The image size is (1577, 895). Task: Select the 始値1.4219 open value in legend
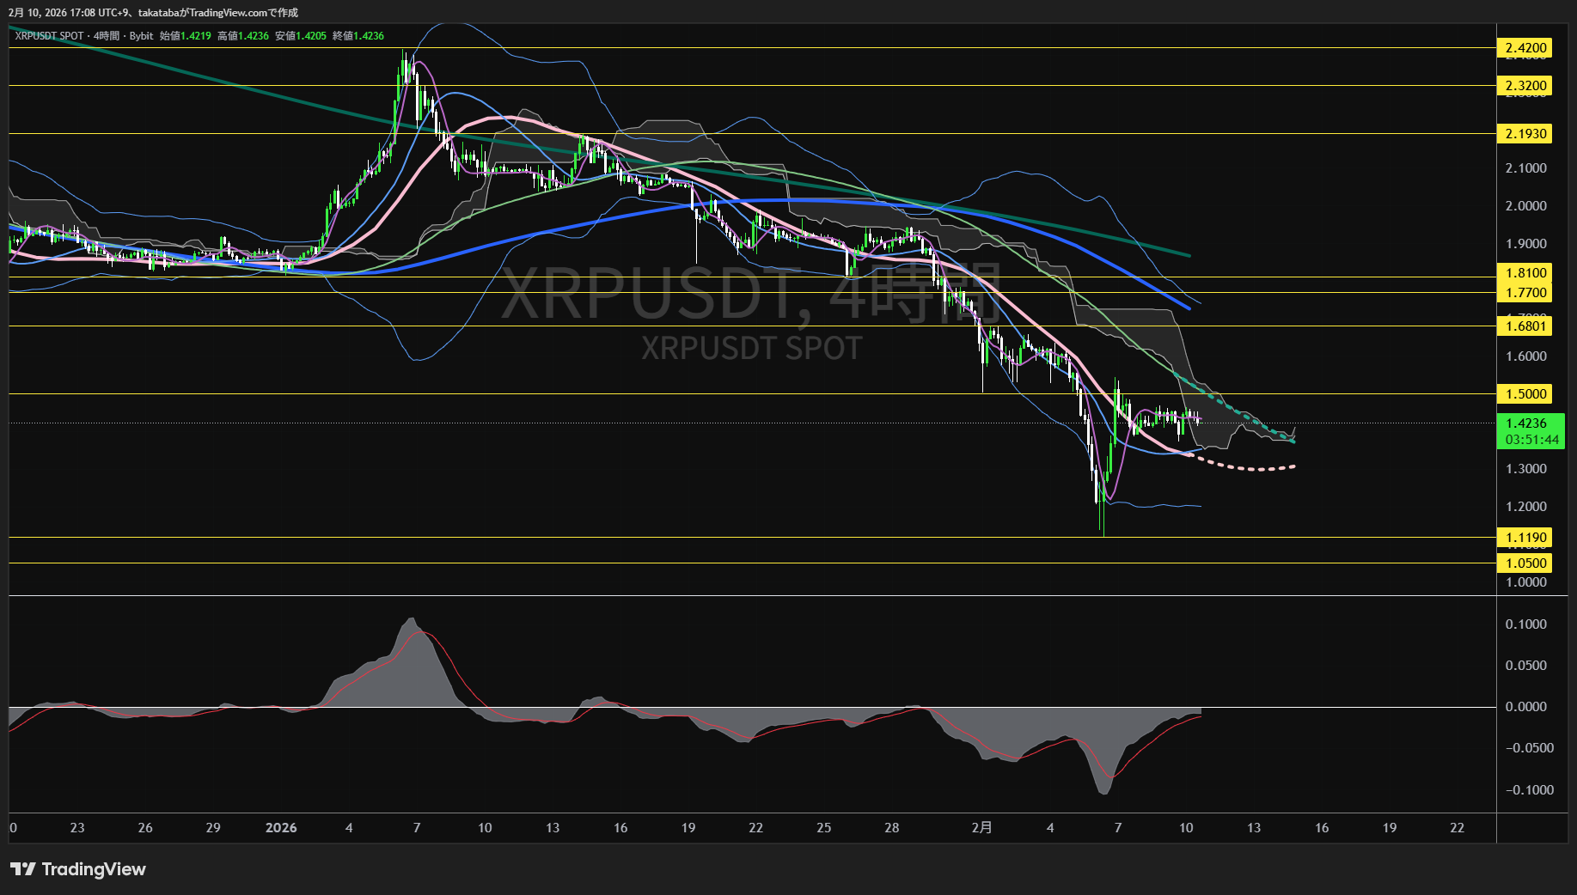click(x=185, y=36)
